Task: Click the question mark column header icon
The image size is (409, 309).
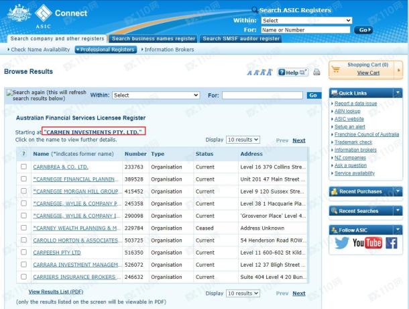Action: click(23, 153)
